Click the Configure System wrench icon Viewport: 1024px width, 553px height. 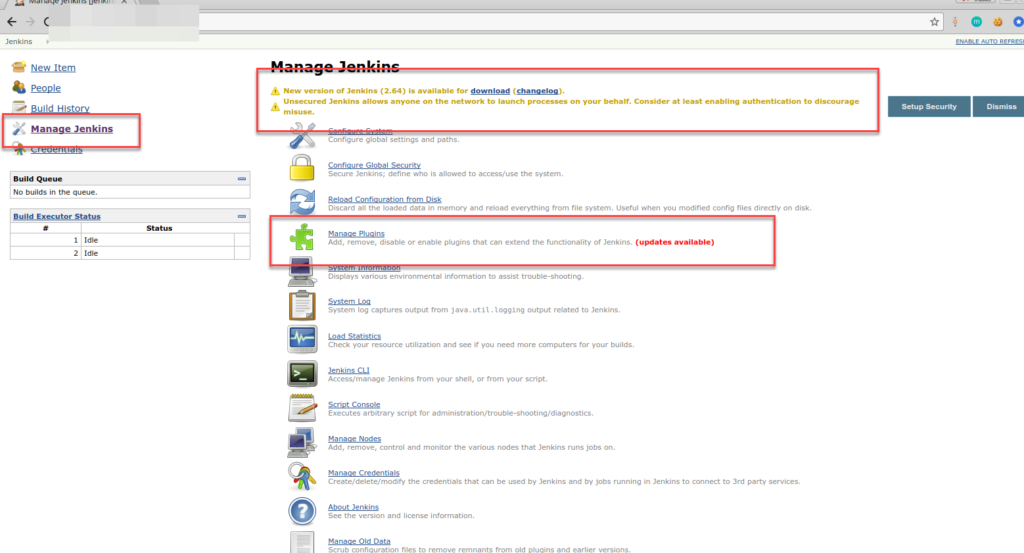coord(302,136)
